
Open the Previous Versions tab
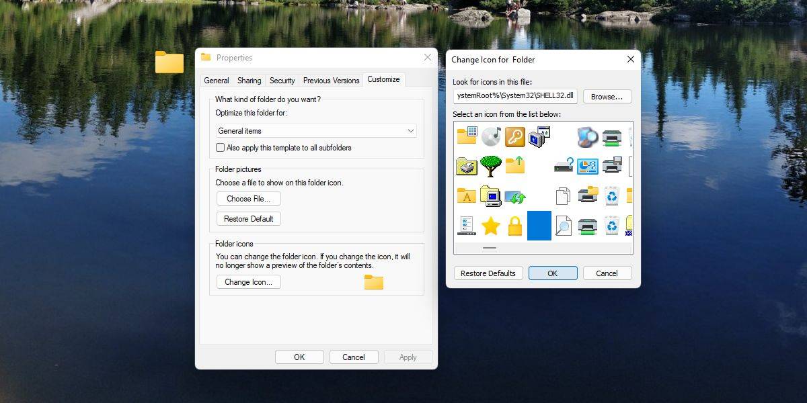click(331, 81)
